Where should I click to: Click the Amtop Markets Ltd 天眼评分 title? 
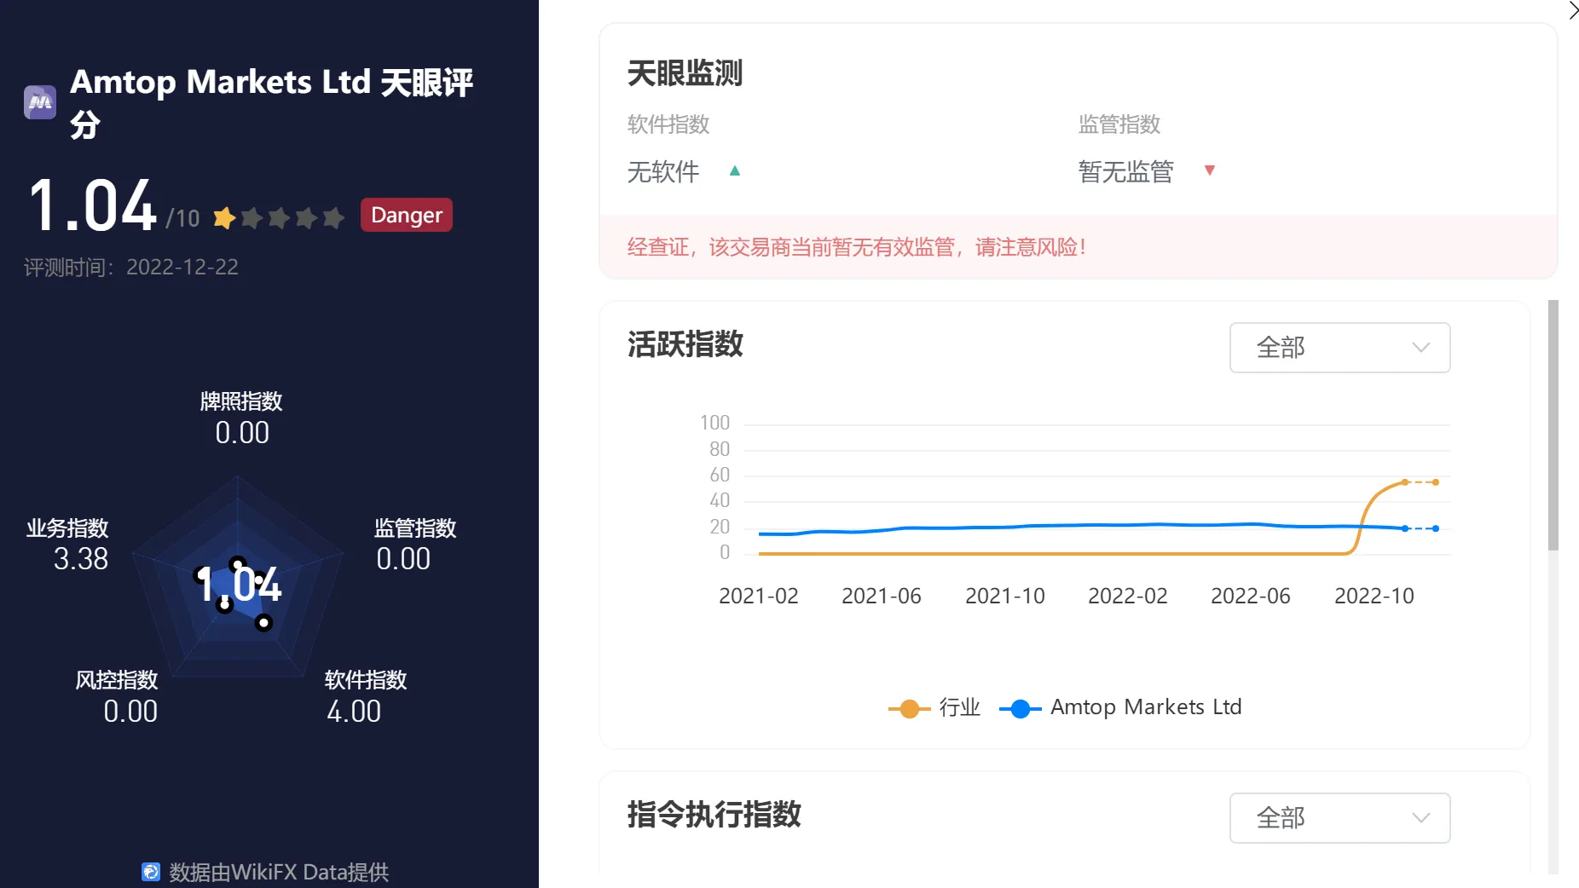pos(271,103)
